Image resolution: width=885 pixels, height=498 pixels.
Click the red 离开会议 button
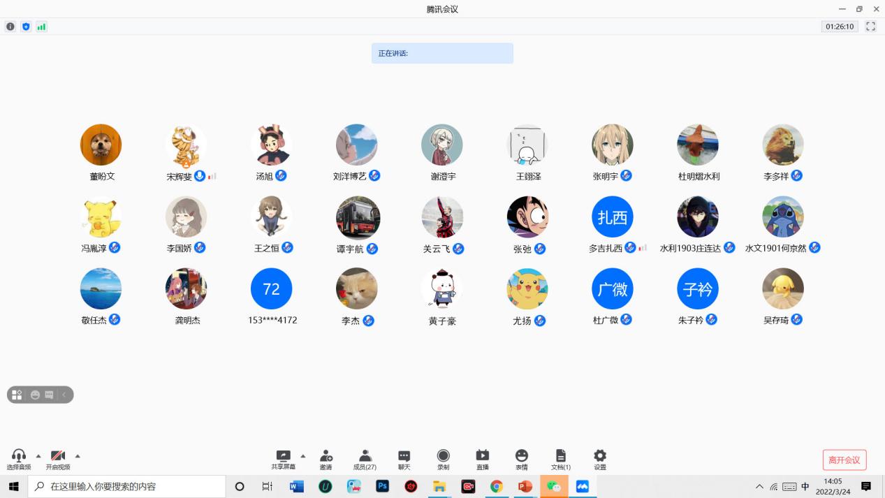[844, 460]
